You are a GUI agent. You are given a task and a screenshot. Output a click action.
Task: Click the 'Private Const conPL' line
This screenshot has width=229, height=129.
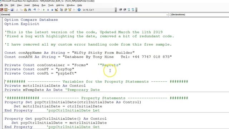tap(40, 73)
